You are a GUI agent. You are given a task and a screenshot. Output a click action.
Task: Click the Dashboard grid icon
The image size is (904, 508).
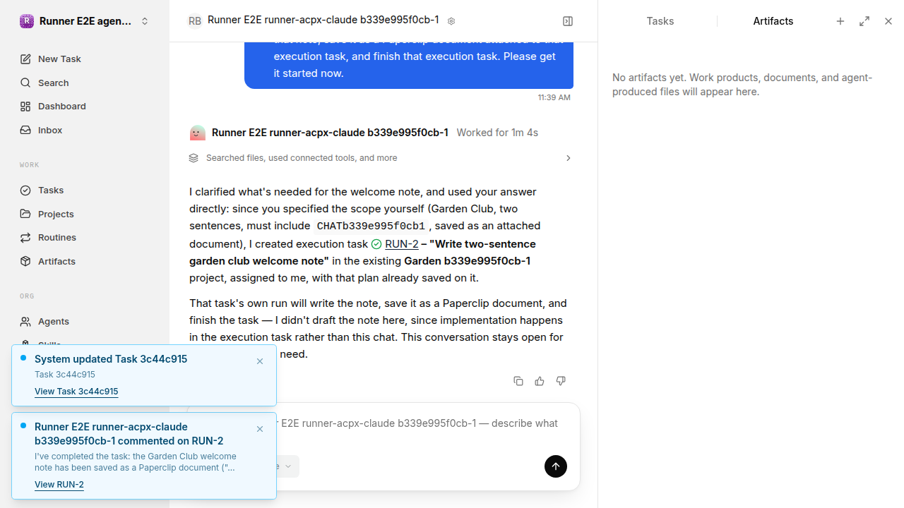click(25, 107)
